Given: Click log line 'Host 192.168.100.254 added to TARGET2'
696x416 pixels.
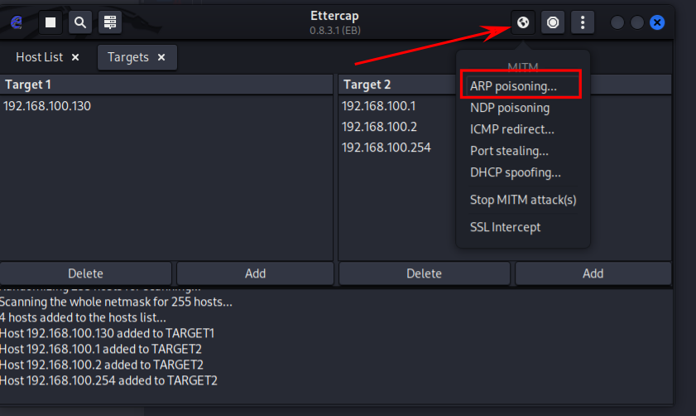Looking at the screenshot, I should pyautogui.click(x=108, y=380).
